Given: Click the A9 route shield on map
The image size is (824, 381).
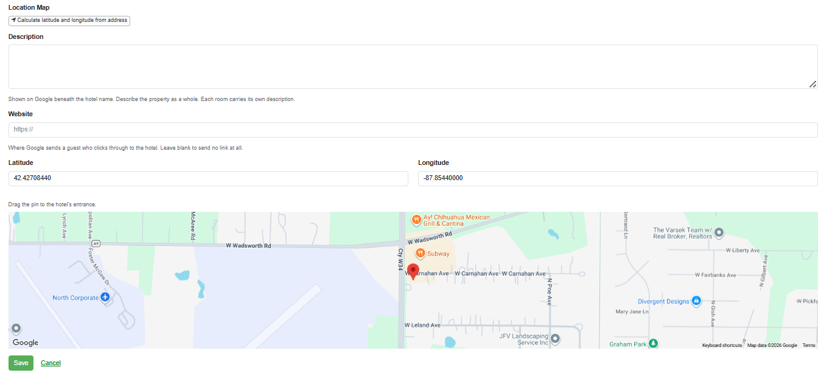Looking at the screenshot, I should [x=96, y=243].
